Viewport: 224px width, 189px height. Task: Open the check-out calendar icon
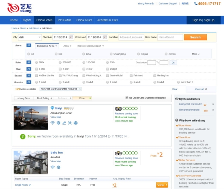(105, 37)
